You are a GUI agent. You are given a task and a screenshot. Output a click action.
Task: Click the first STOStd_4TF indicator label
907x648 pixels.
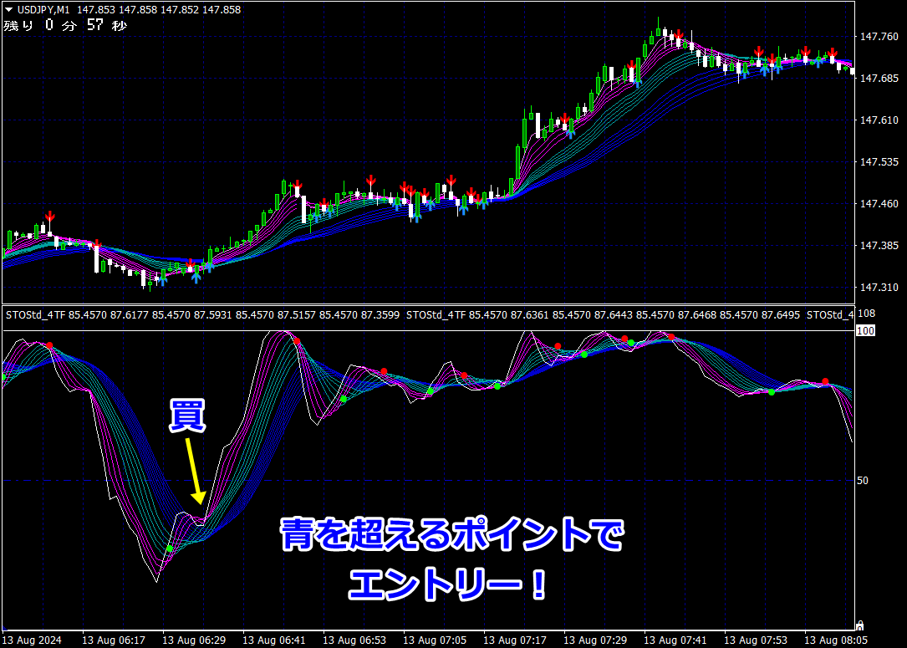(36, 315)
